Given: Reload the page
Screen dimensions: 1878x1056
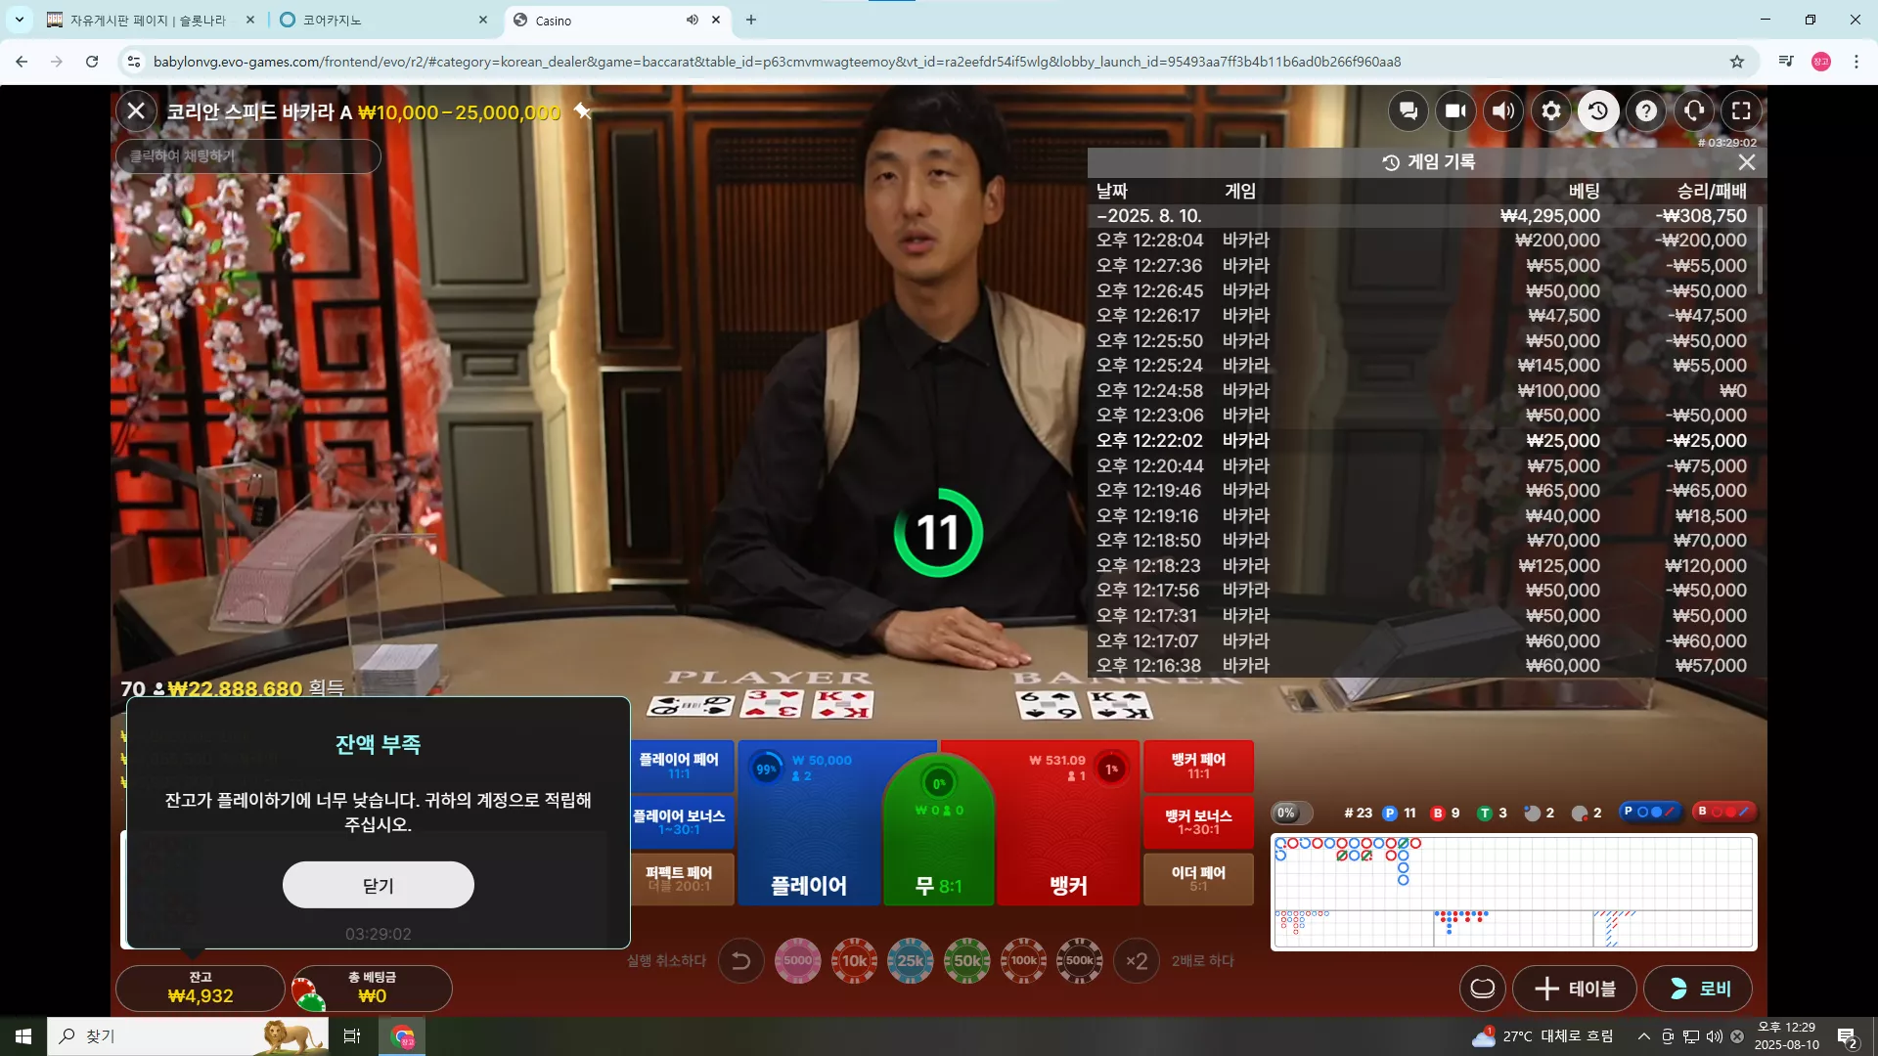Looking at the screenshot, I should (x=92, y=62).
